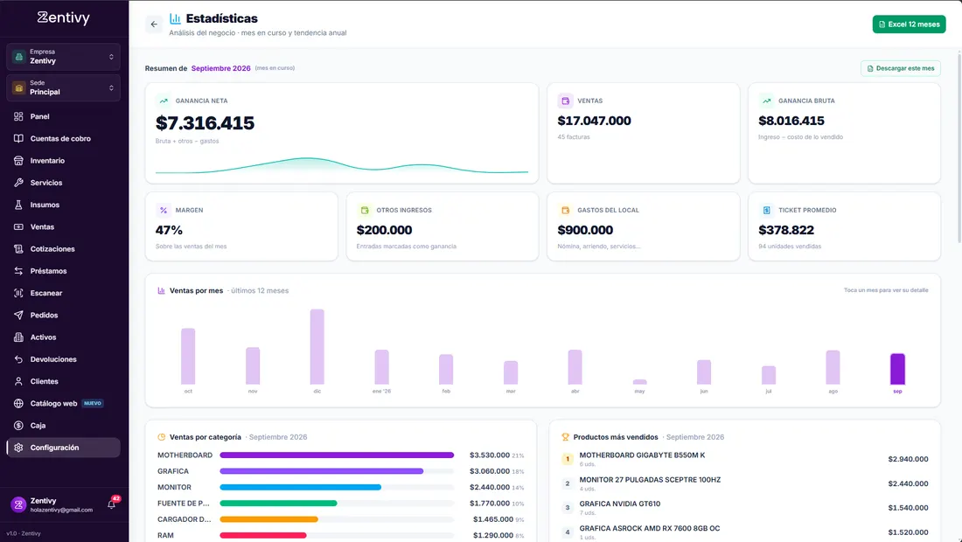Click the Catálogo web globe icon

click(18, 403)
